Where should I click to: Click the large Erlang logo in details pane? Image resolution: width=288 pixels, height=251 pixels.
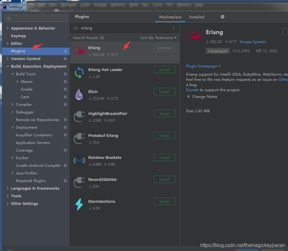click(x=194, y=36)
